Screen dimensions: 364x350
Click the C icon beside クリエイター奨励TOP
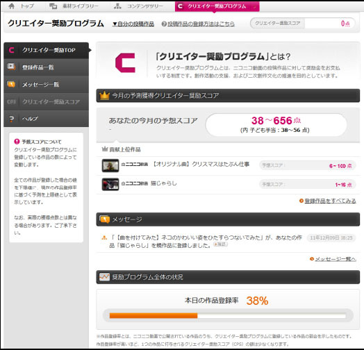click(x=11, y=50)
